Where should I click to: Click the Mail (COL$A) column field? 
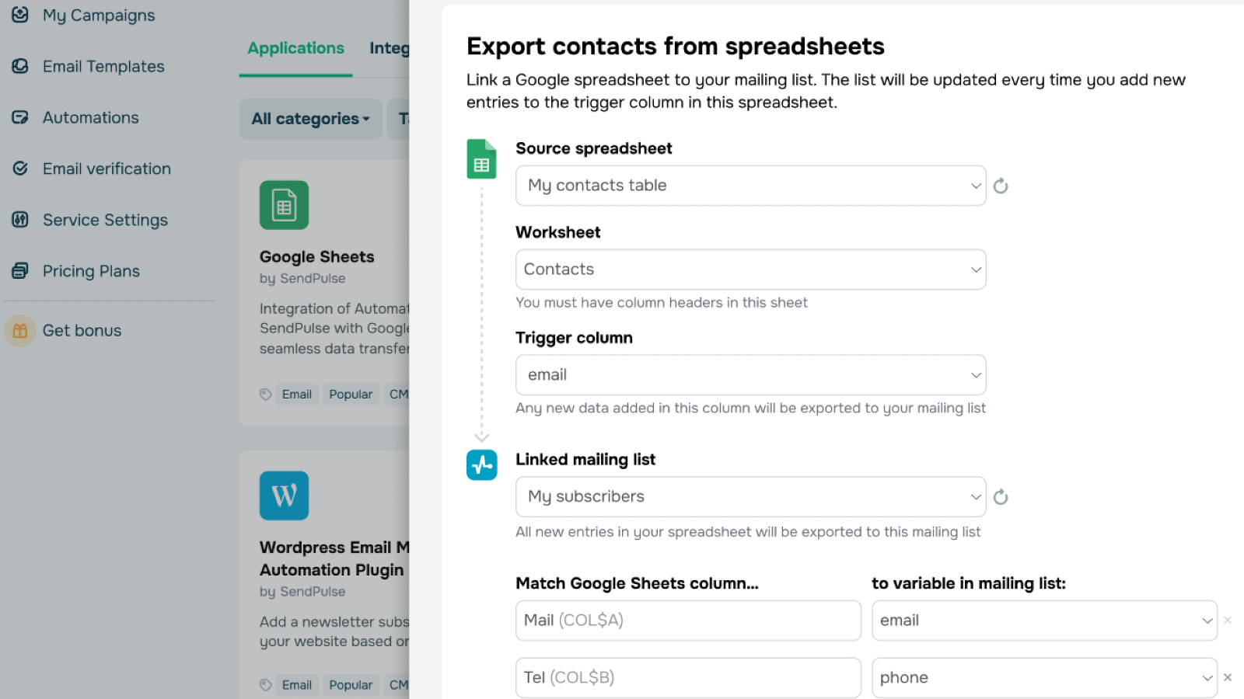click(688, 621)
